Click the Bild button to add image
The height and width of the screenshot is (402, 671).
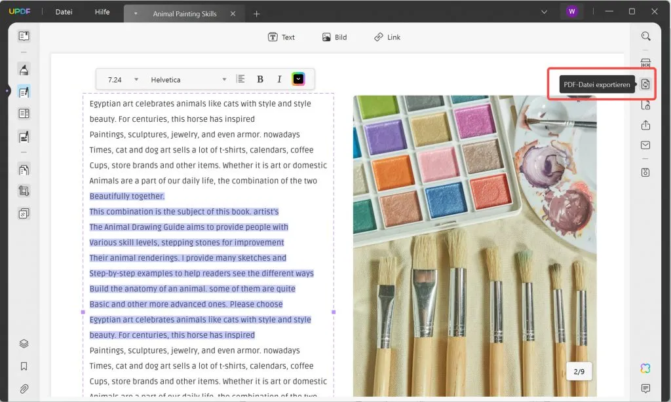coord(334,37)
